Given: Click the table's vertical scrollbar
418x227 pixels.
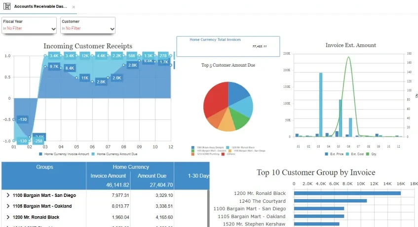Looking at the screenshot, I should coord(208,207).
